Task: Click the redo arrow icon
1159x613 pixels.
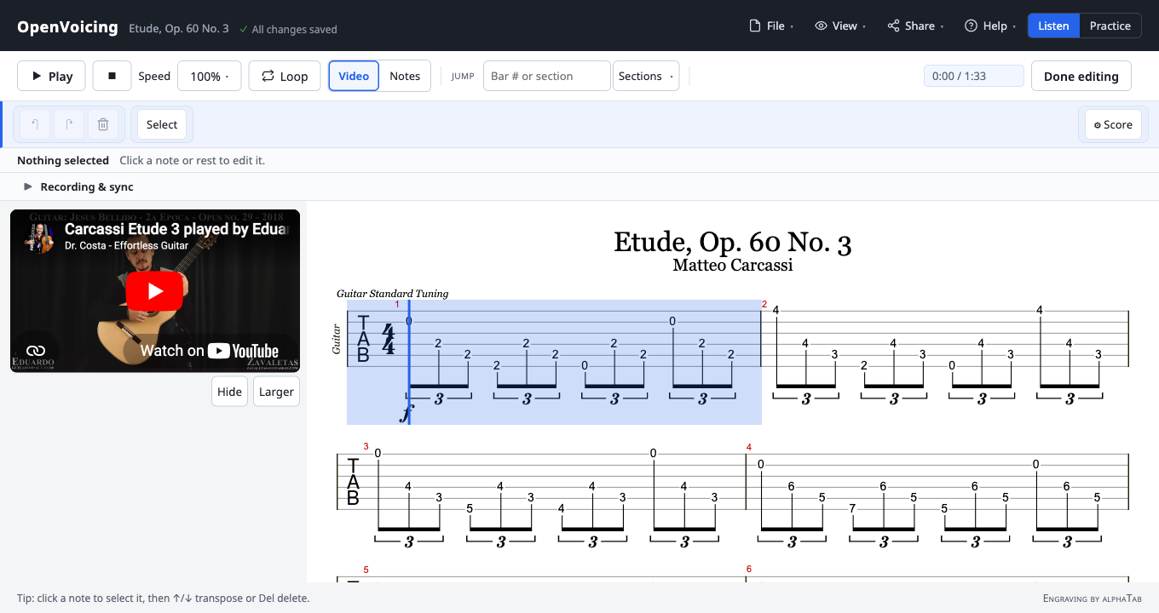Action: [69, 124]
